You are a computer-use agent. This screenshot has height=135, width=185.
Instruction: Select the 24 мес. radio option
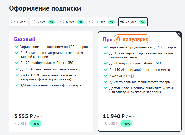(122, 22)
